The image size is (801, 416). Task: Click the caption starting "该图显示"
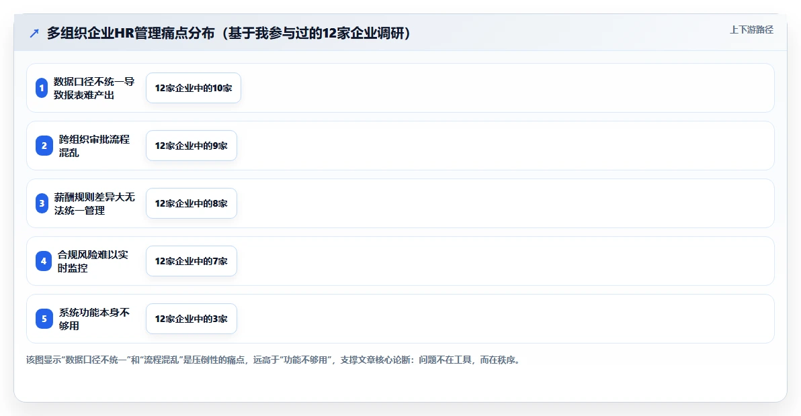(274, 360)
